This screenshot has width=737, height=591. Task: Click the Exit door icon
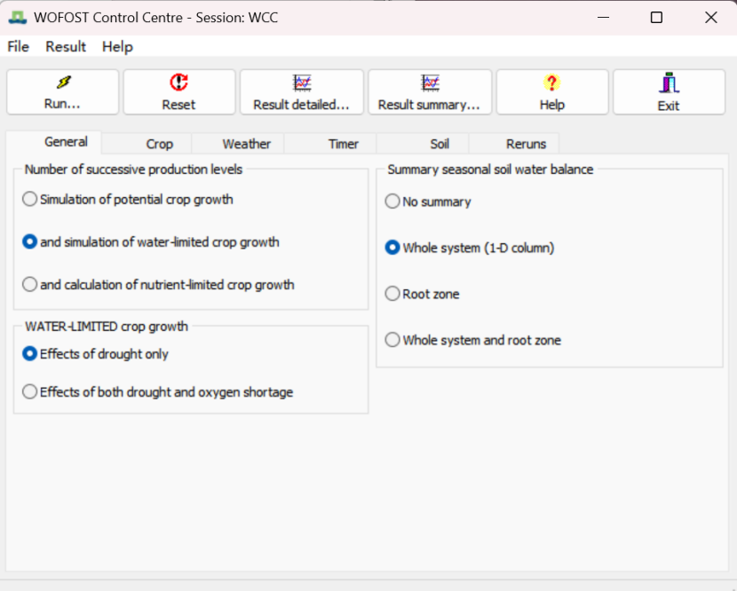669,83
